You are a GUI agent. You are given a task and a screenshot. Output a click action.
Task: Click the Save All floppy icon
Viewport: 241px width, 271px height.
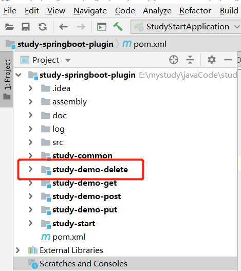(x=26, y=27)
